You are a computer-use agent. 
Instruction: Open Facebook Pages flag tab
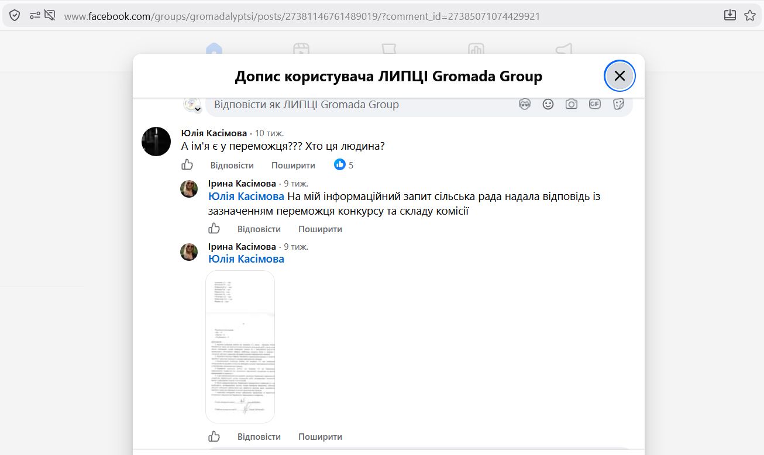(x=388, y=50)
